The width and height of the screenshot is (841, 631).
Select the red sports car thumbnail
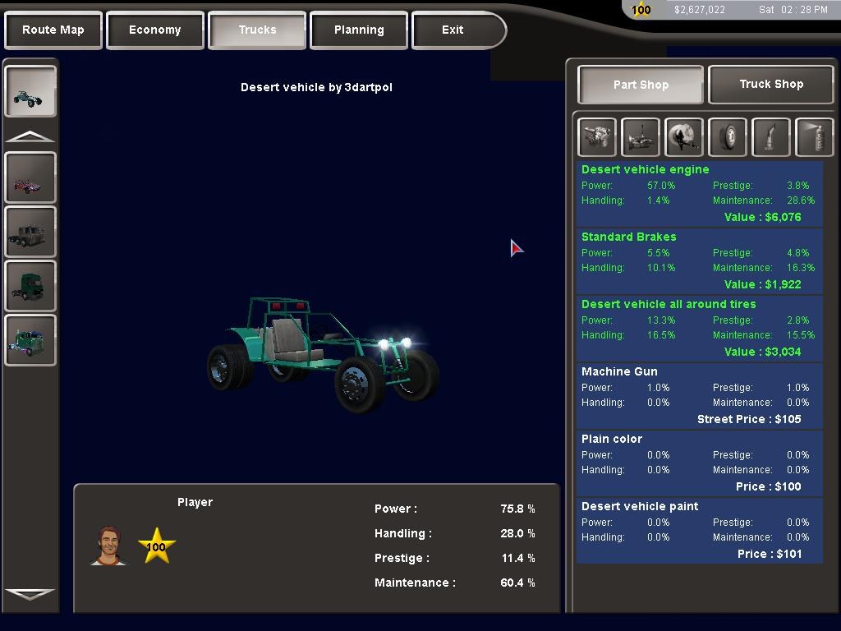click(x=30, y=177)
